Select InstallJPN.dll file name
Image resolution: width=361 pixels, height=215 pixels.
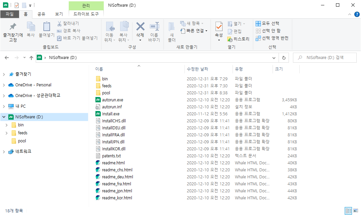113,142
